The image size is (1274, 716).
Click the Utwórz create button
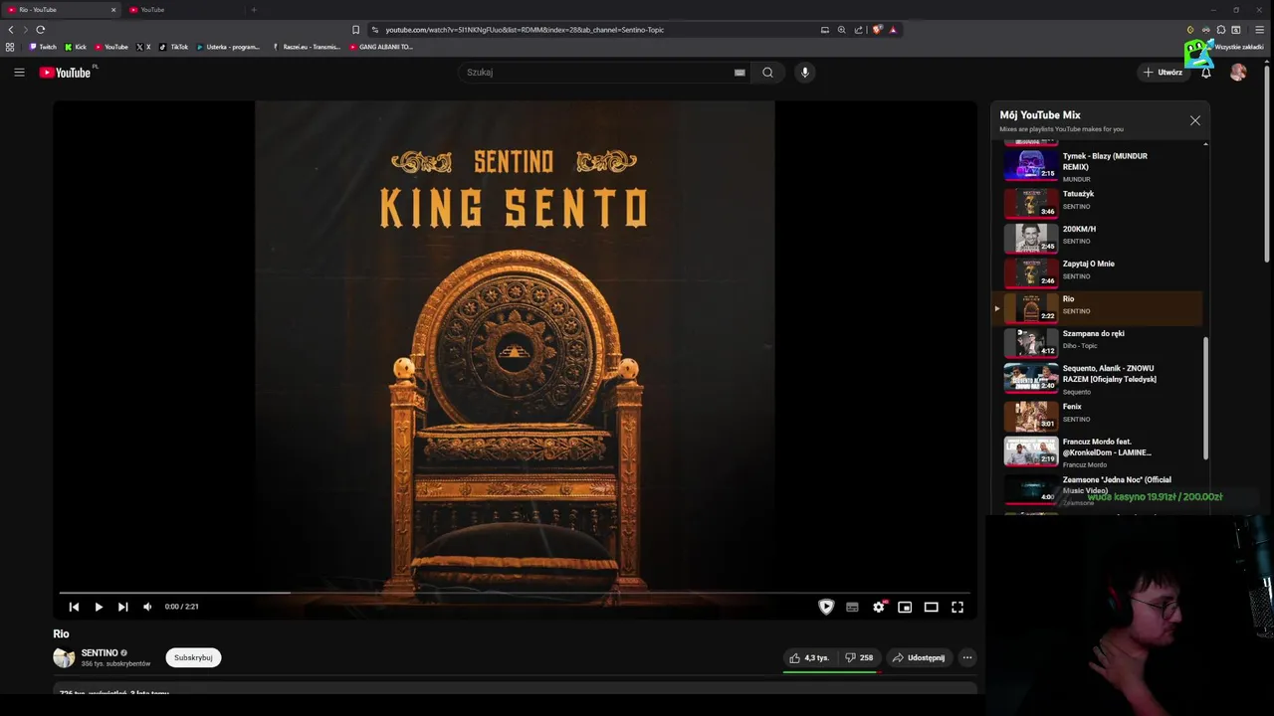(1163, 72)
